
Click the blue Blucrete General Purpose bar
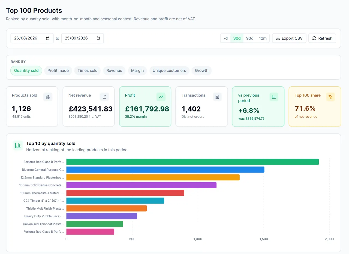pyautogui.click(x=165, y=170)
